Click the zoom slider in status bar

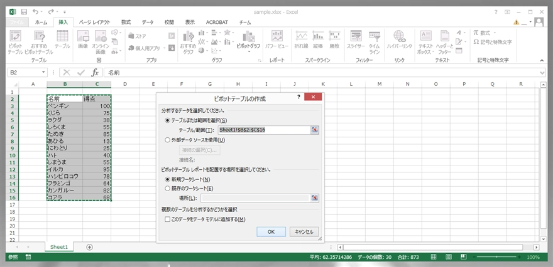tap(496, 257)
